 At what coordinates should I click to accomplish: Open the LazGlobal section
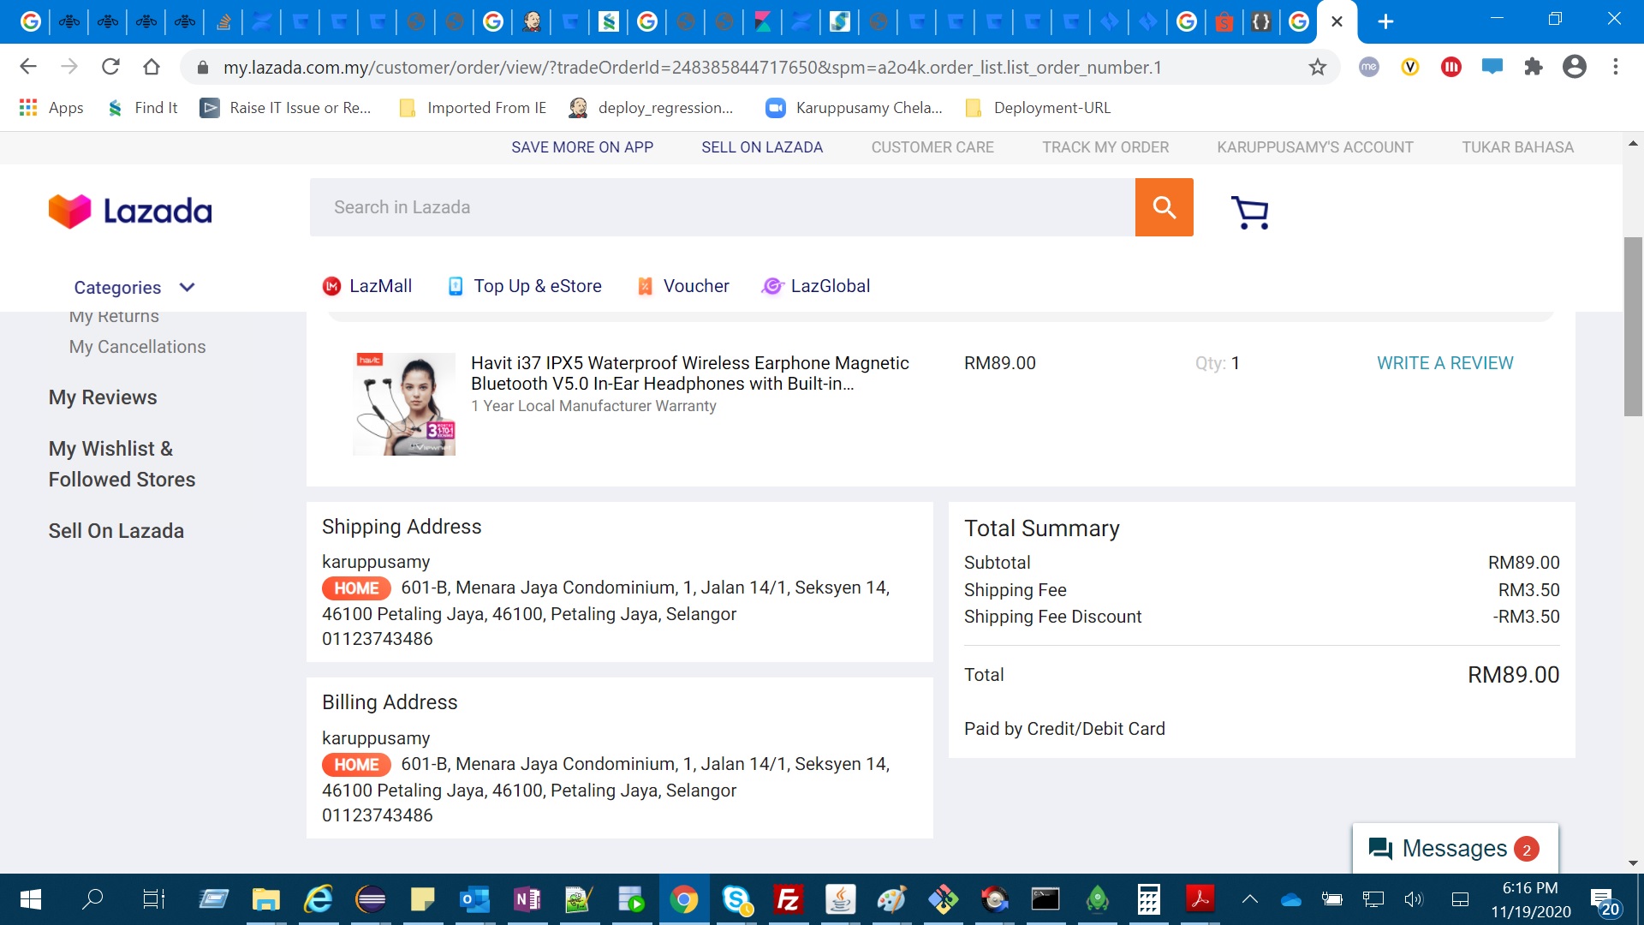click(816, 286)
